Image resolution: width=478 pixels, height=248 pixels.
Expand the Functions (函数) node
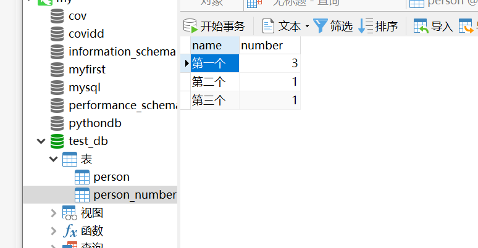(53, 231)
